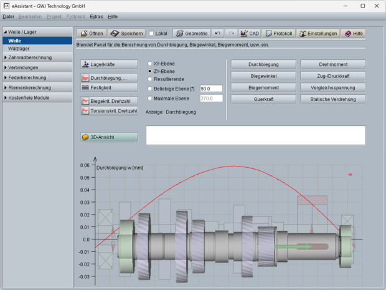Open Einstellungen settings button

(318, 34)
